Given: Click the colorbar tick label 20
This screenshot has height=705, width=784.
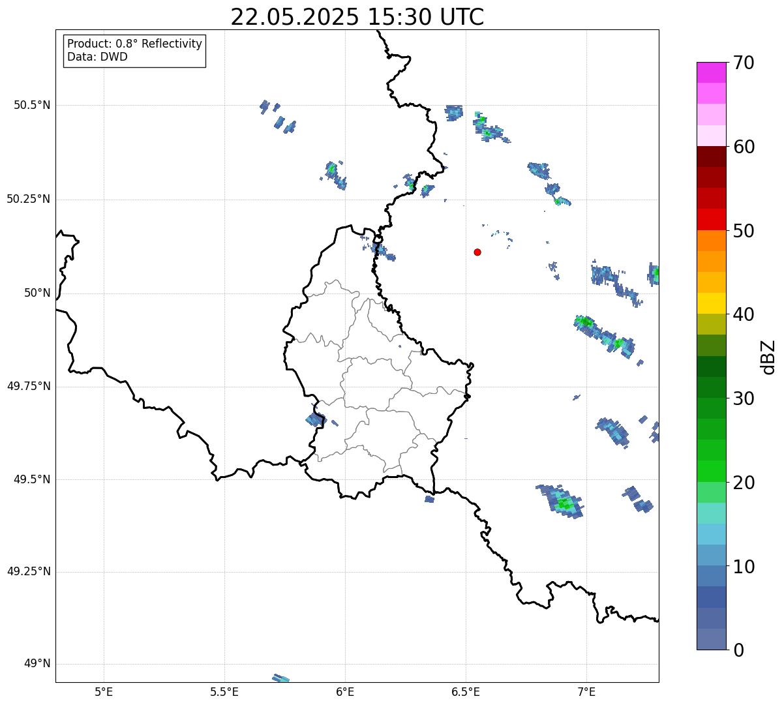Looking at the screenshot, I should [x=744, y=483].
